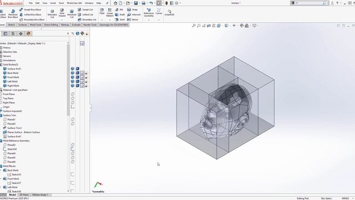Select the Revolved Cut tool
The image size is (355, 200).
click(72, 13)
